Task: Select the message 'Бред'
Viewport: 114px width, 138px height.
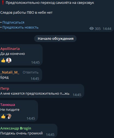Action: 4,77
